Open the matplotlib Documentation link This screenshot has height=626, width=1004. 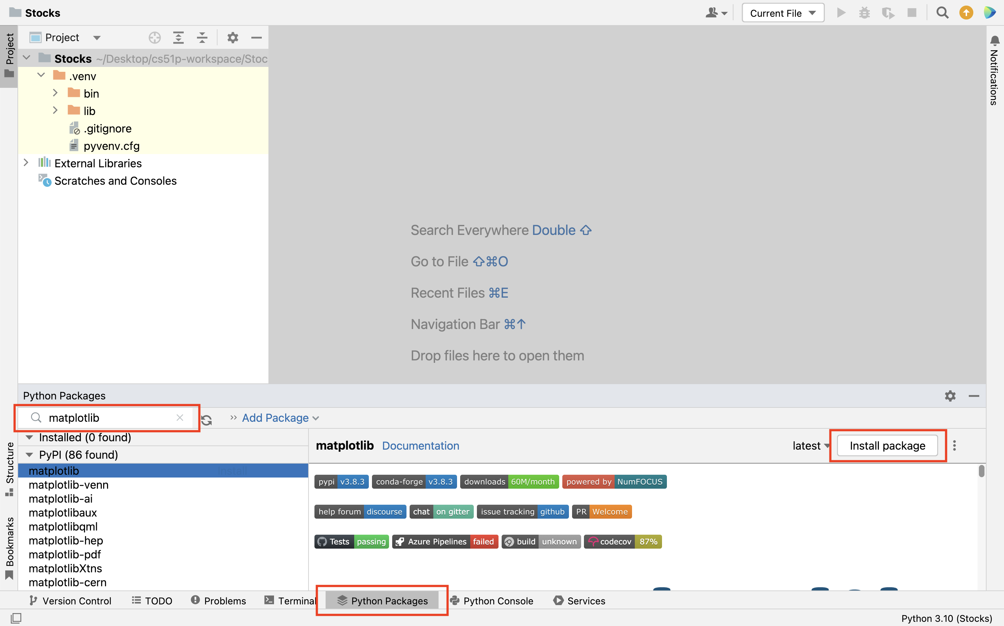420,445
